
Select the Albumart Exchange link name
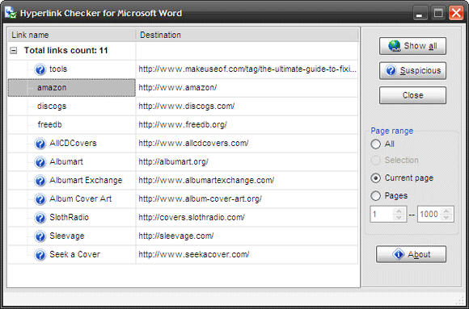(86, 181)
